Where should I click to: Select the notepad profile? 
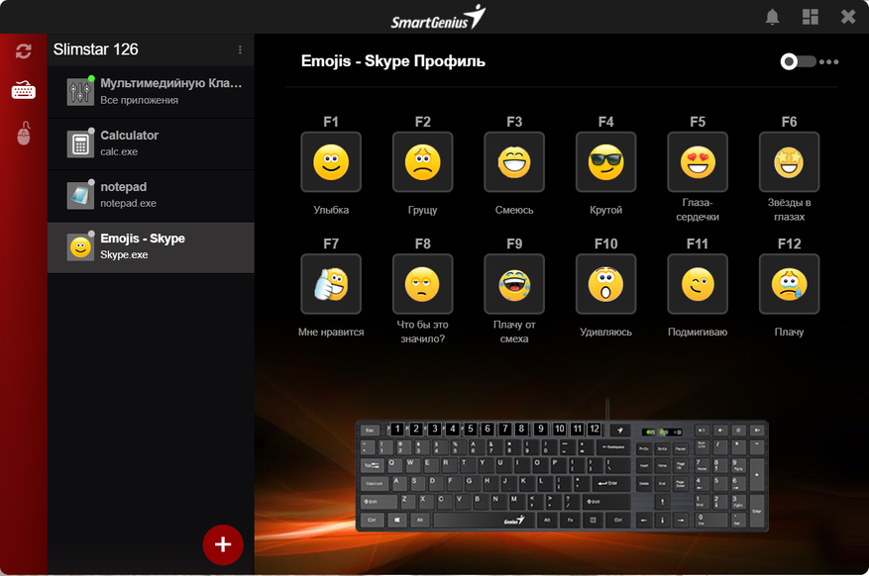[151, 195]
